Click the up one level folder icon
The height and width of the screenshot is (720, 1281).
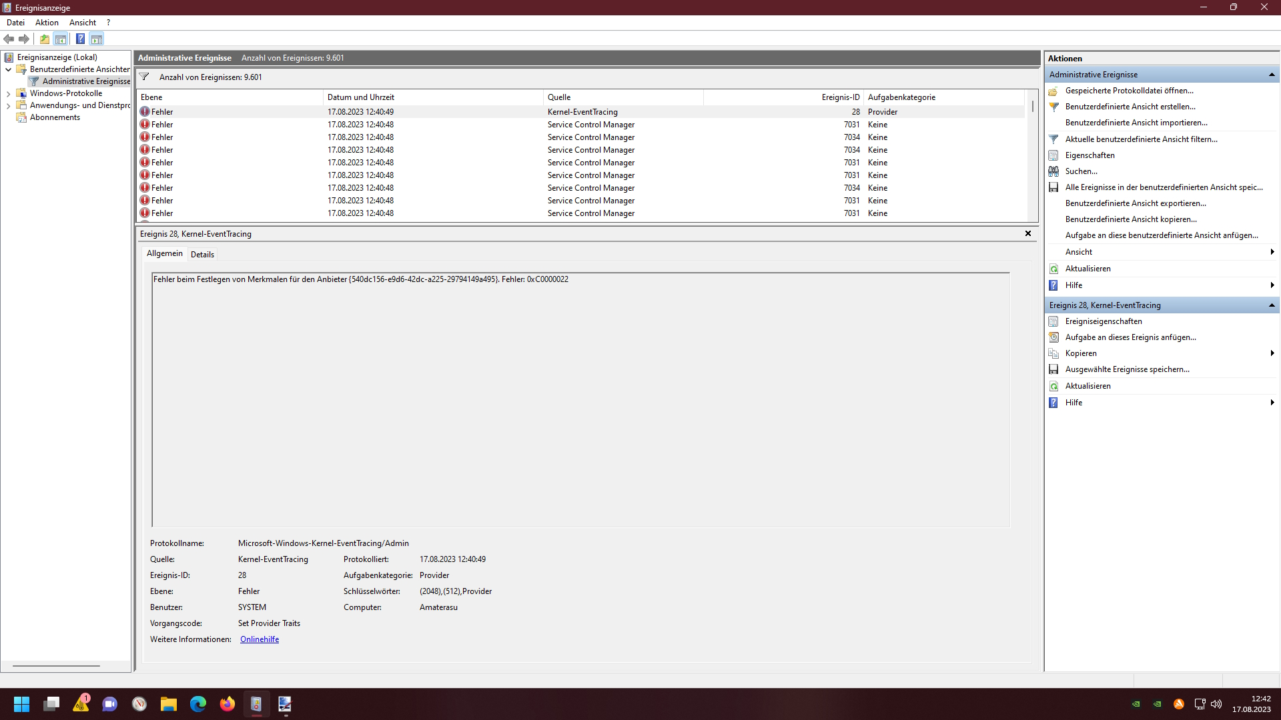(x=45, y=39)
